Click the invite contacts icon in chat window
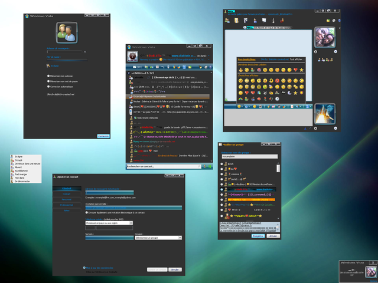The height and width of the screenshot is (283, 378). [227, 21]
